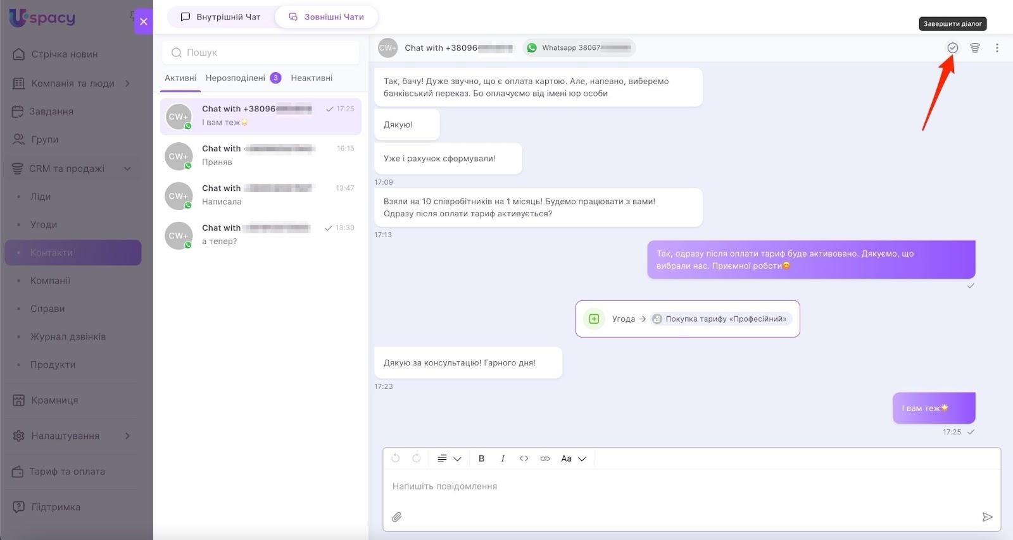This screenshot has height=540, width=1013.
Task: Insert a link using the link icon
Action: [x=545, y=458]
